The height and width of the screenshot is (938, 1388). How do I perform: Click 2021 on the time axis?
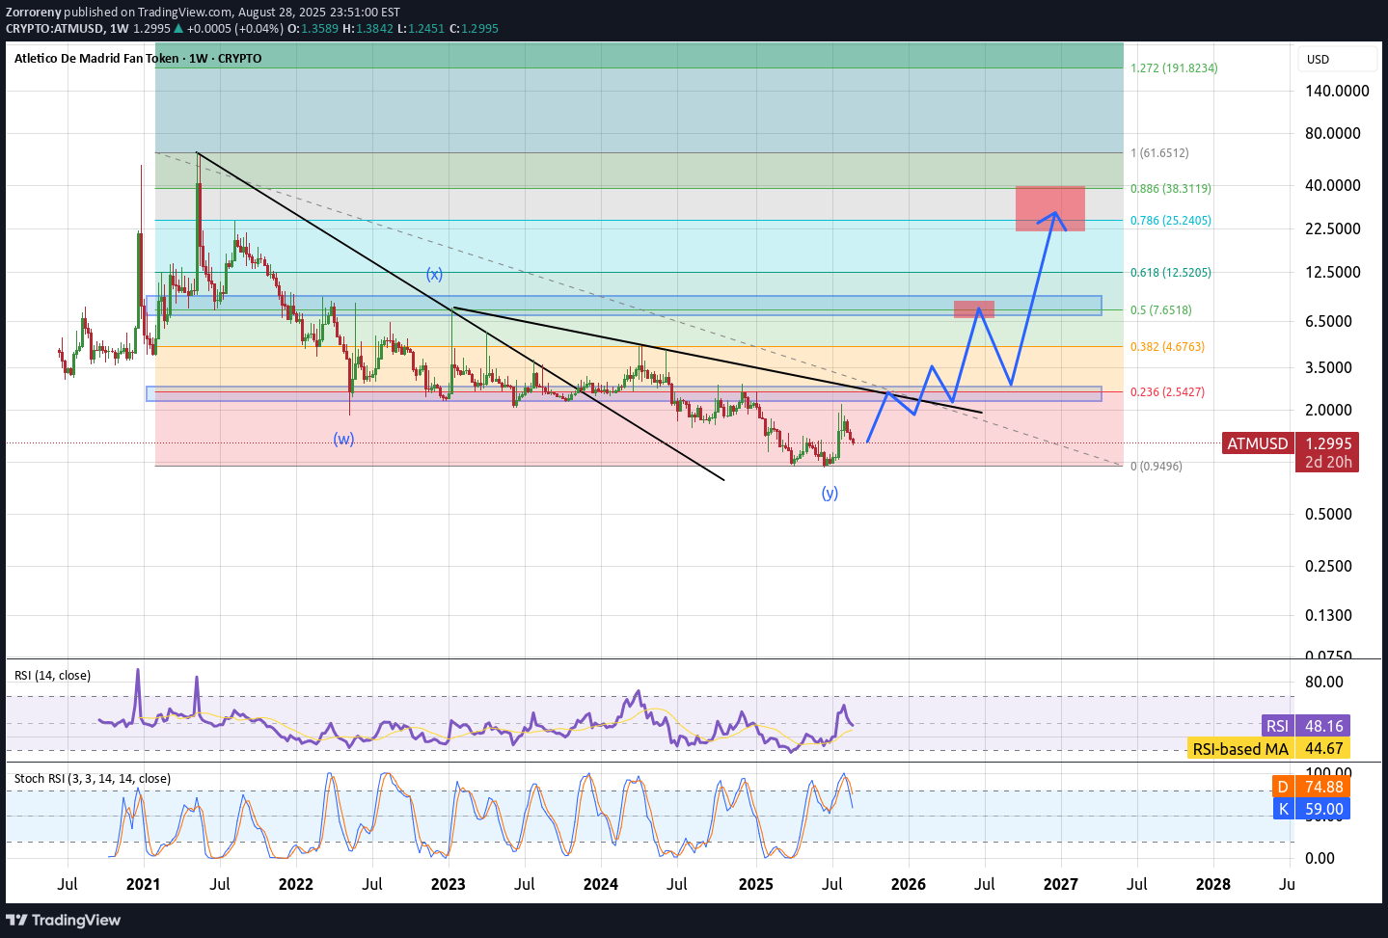[143, 884]
